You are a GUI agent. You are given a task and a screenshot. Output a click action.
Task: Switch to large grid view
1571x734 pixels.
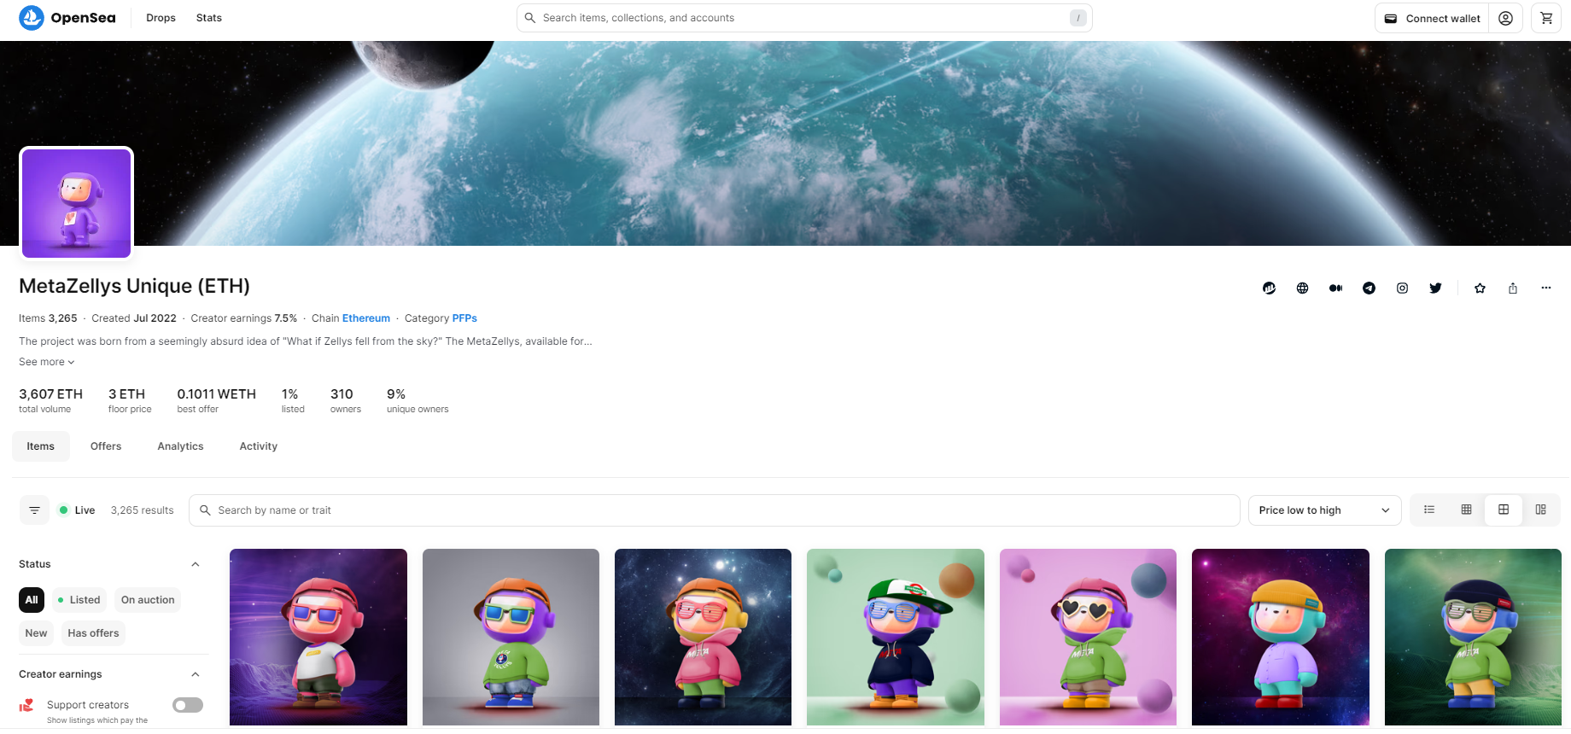[x=1504, y=510]
